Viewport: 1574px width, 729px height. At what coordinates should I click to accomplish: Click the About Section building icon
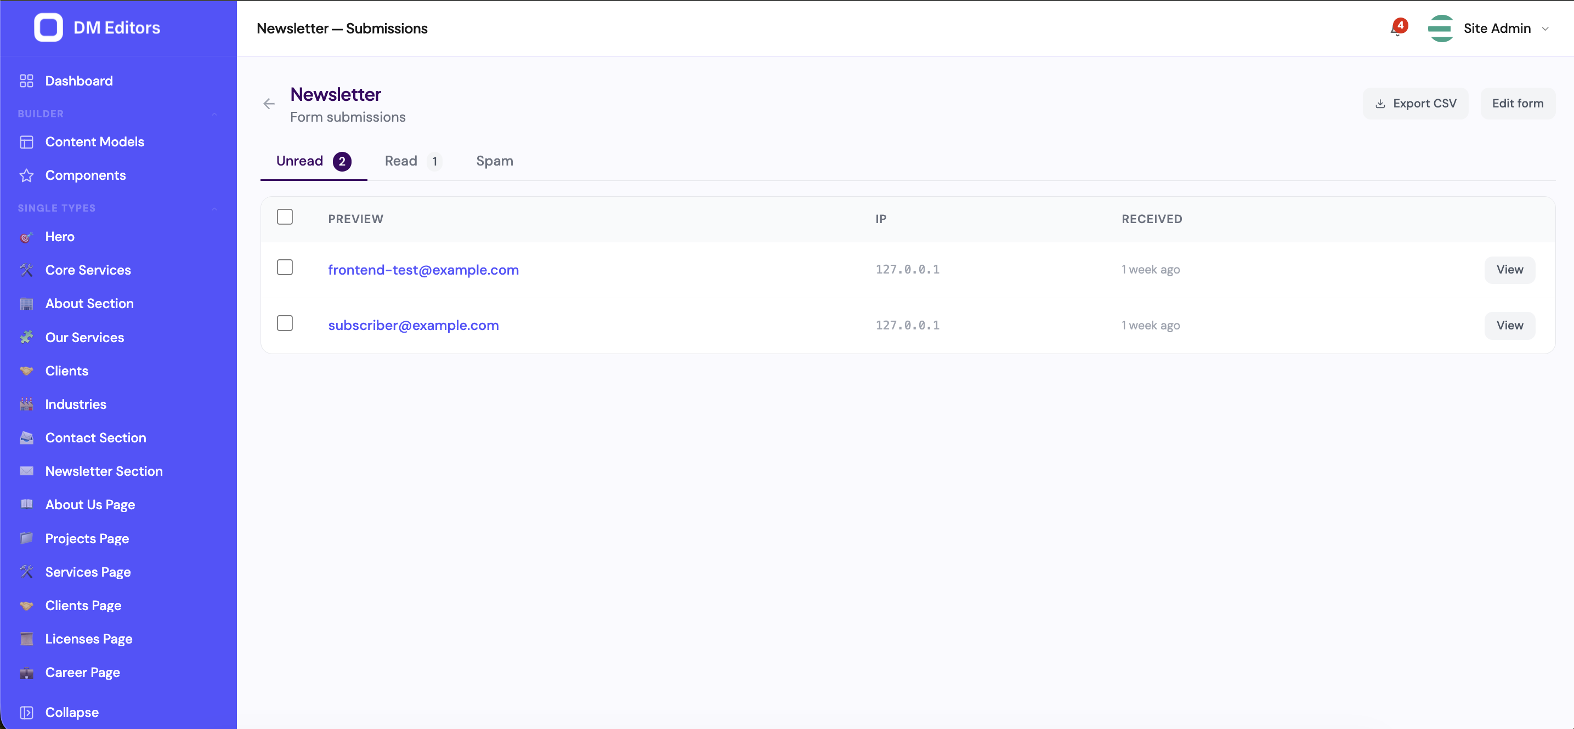point(26,304)
